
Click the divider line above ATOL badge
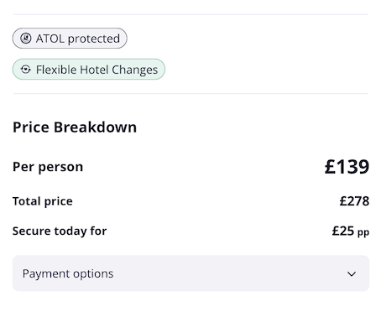click(190, 14)
